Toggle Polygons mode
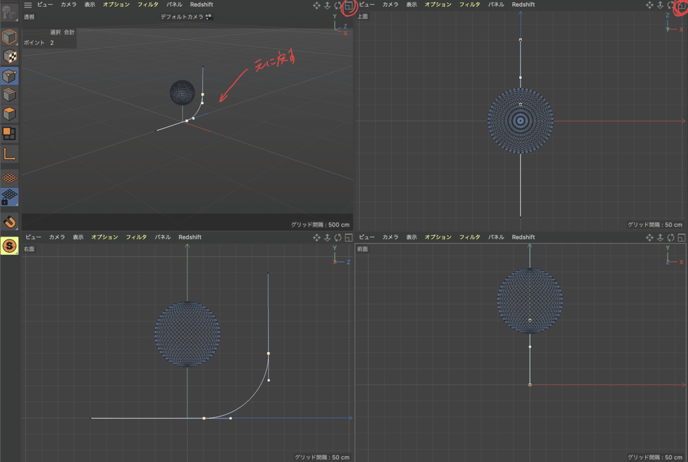688x462 pixels. [x=10, y=113]
